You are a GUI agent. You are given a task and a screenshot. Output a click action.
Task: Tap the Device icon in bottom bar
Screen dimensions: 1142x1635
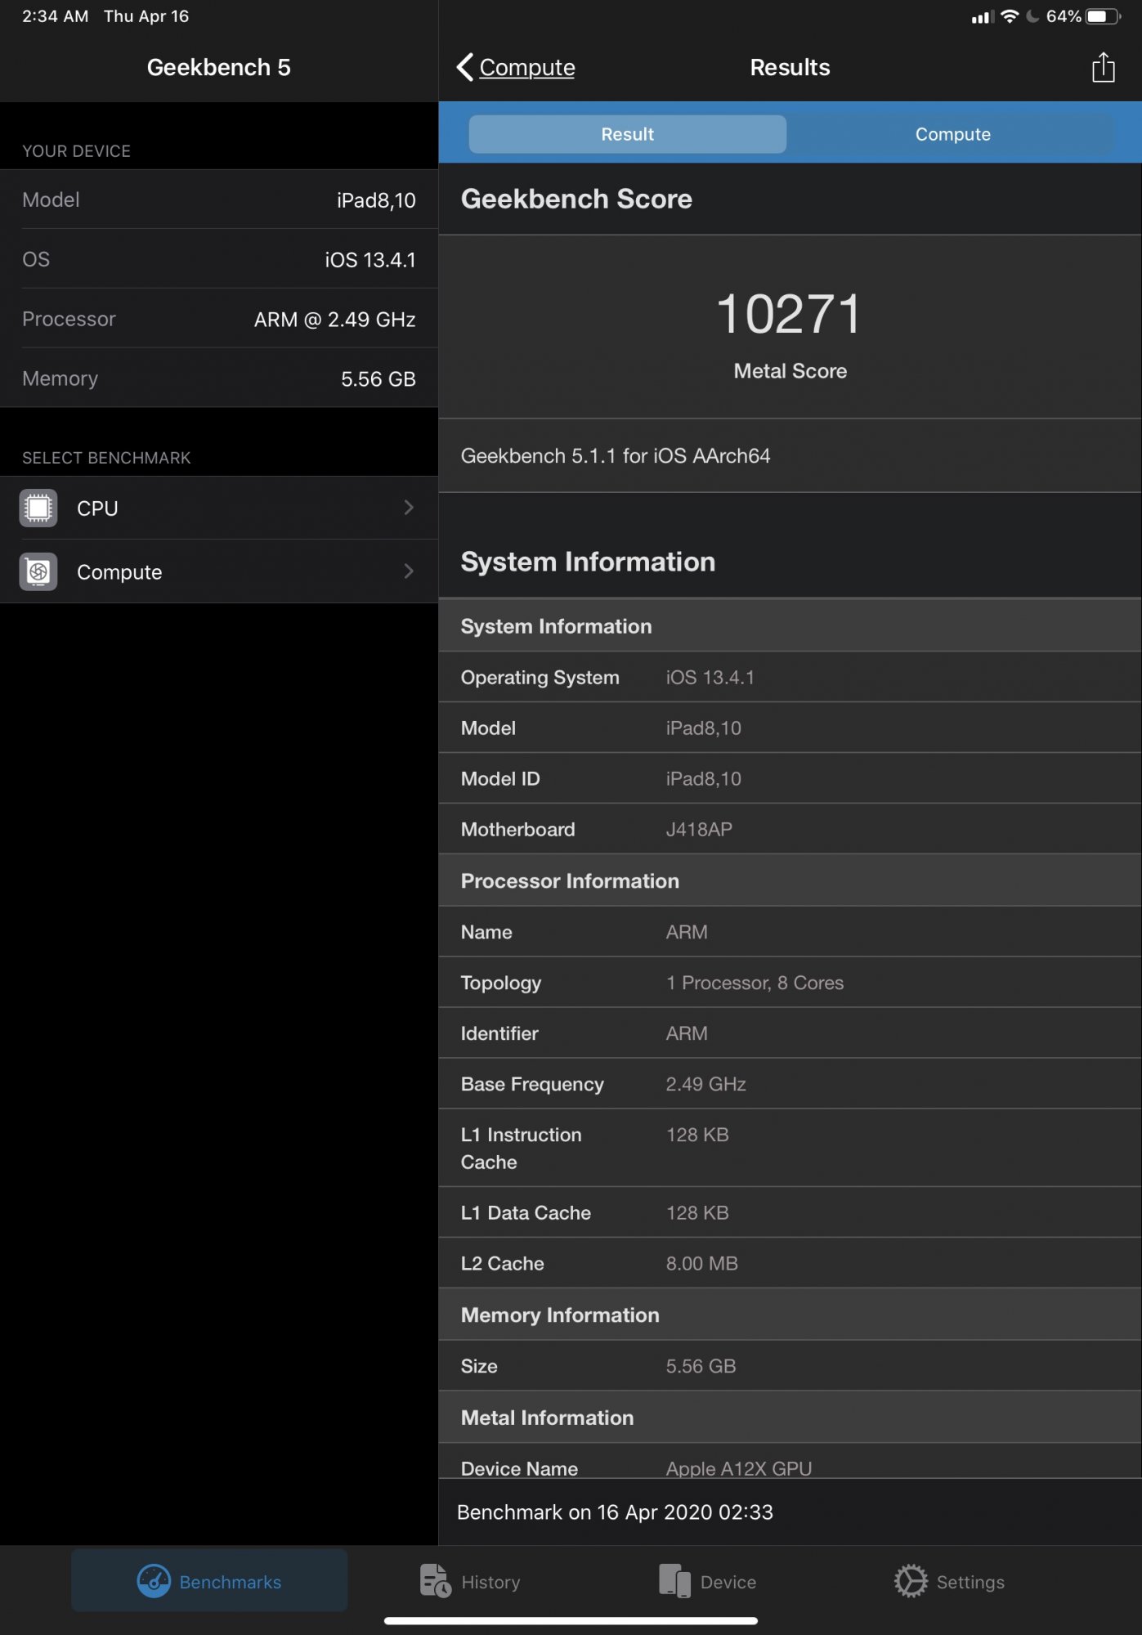click(x=675, y=1581)
